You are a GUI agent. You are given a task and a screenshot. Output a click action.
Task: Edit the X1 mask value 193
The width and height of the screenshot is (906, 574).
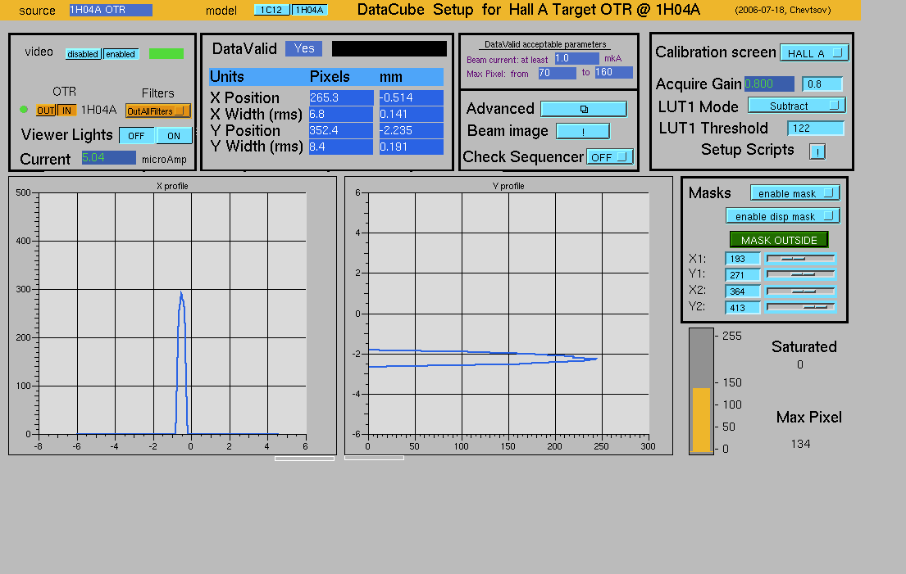click(743, 259)
